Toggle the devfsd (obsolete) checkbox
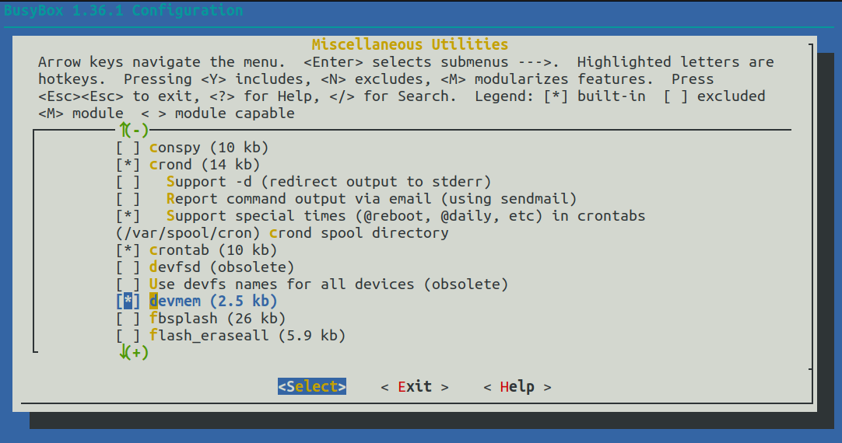Screen dimensions: 842x443 point(128,267)
